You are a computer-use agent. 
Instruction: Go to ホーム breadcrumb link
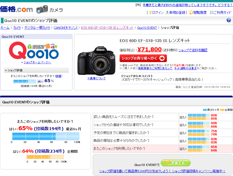coord(5,28)
